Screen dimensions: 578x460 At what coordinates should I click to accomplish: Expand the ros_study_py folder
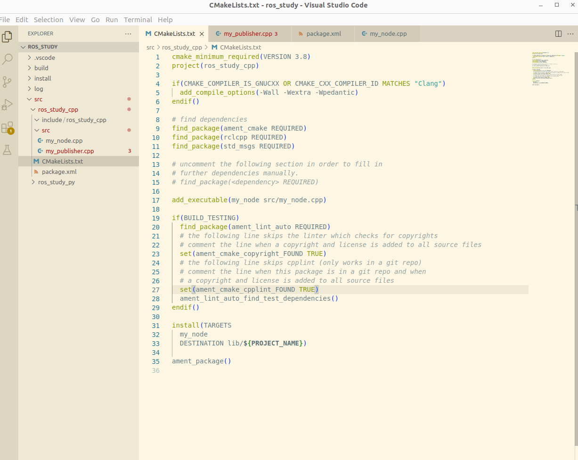click(79, 182)
